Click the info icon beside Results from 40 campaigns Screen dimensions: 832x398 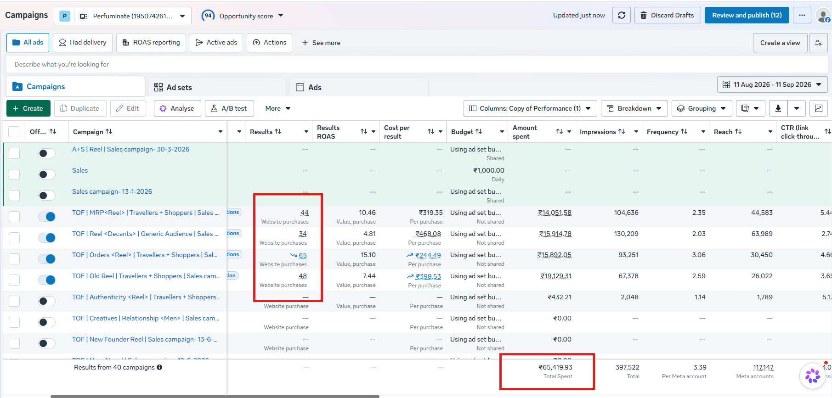(159, 367)
